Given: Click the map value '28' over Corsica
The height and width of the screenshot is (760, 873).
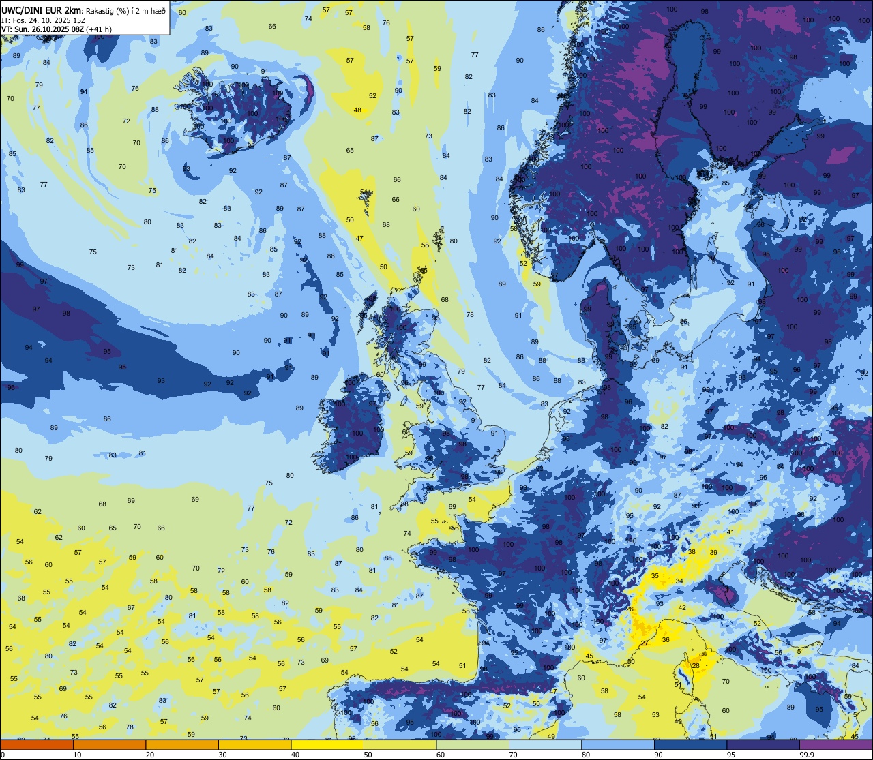Looking at the screenshot, I should coord(696,666).
